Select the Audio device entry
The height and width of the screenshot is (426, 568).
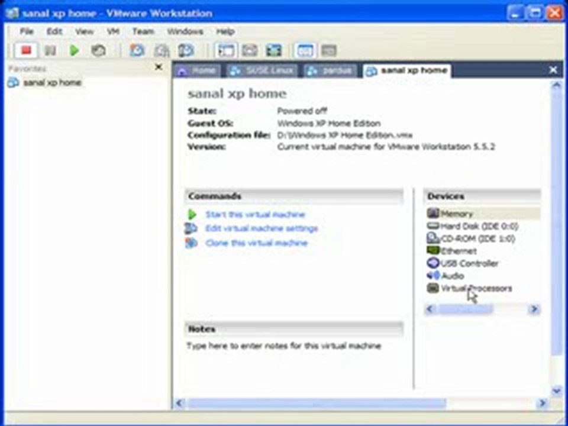click(453, 276)
